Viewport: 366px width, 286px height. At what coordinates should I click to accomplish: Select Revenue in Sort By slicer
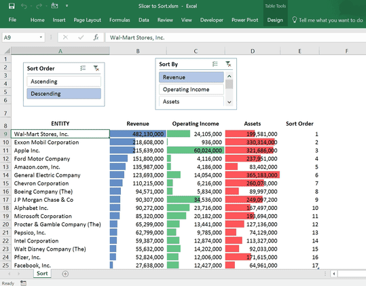click(191, 77)
